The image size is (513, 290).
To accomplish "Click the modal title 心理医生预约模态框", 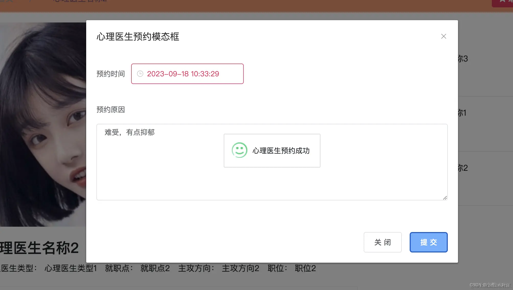I will click(x=138, y=37).
